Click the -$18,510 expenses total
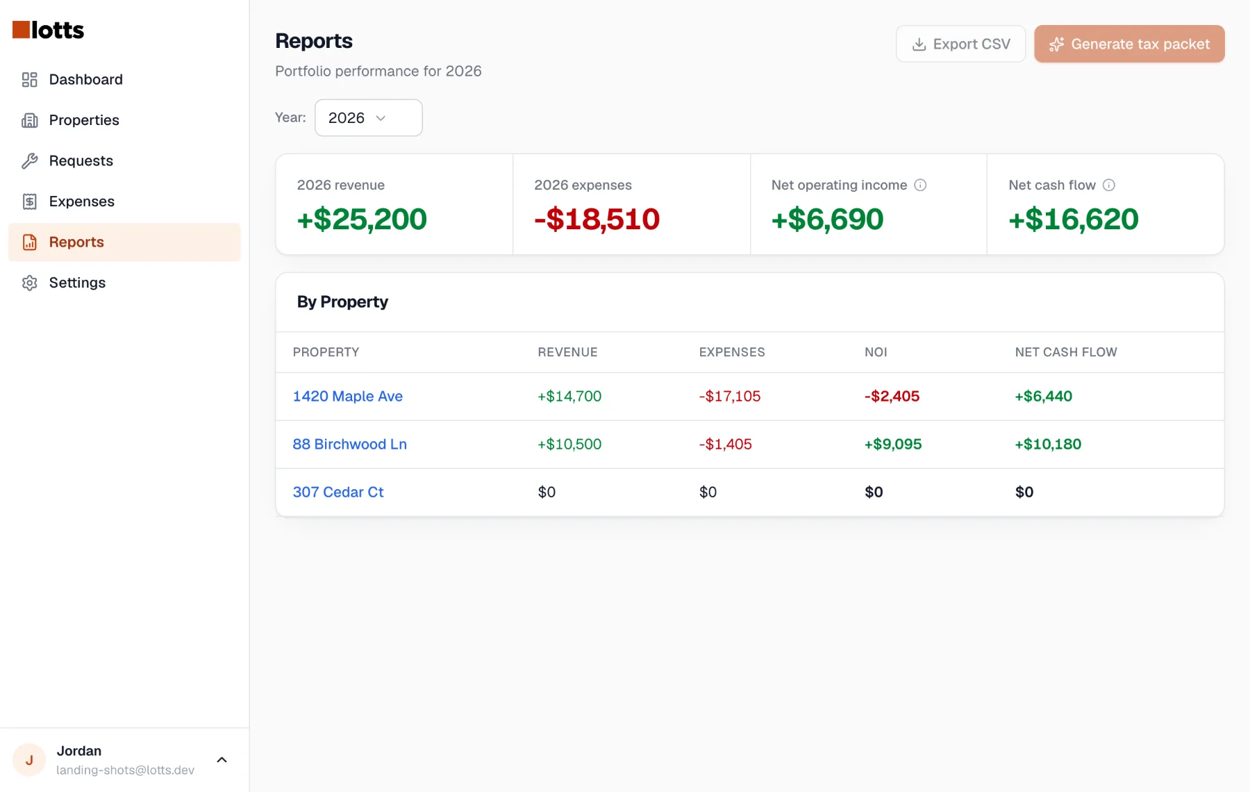 pos(597,220)
